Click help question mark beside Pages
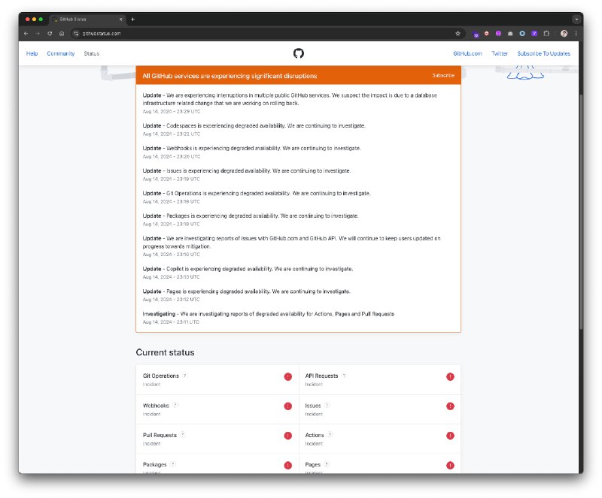This screenshot has height=498, width=602. (327, 464)
